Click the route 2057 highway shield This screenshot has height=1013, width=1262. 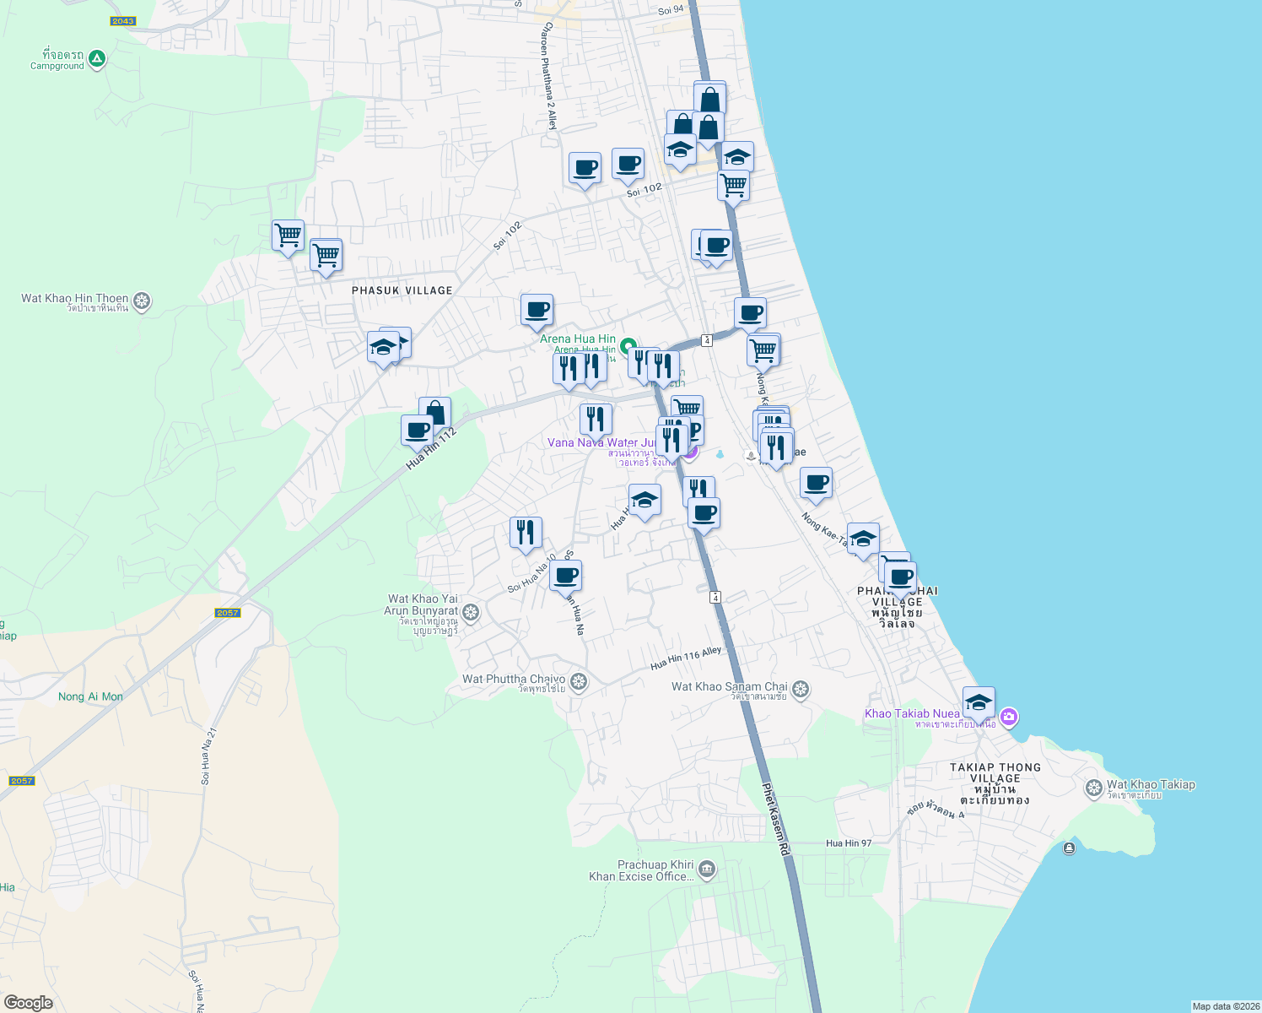pyautogui.click(x=226, y=613)
